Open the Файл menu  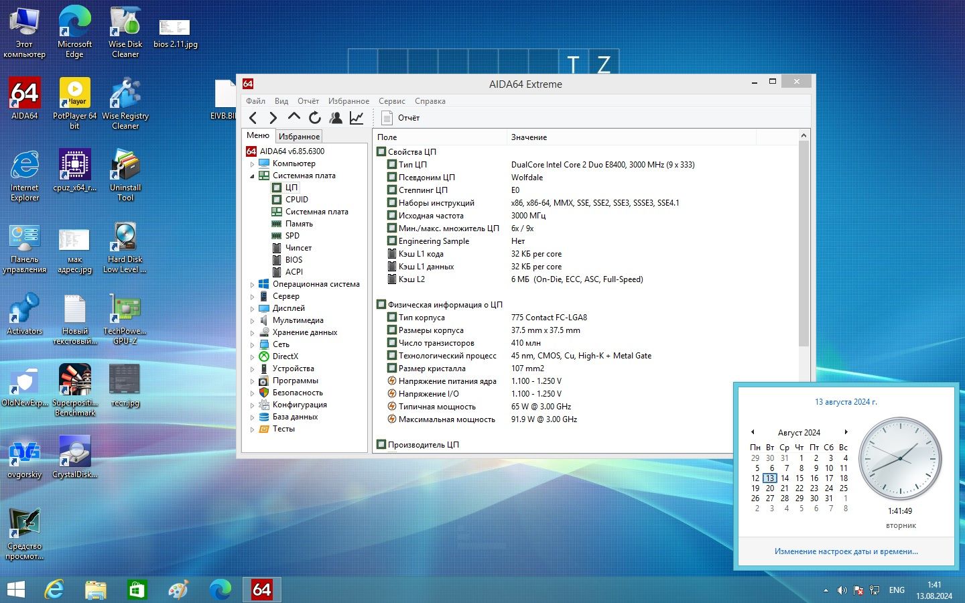pos(255,101)
